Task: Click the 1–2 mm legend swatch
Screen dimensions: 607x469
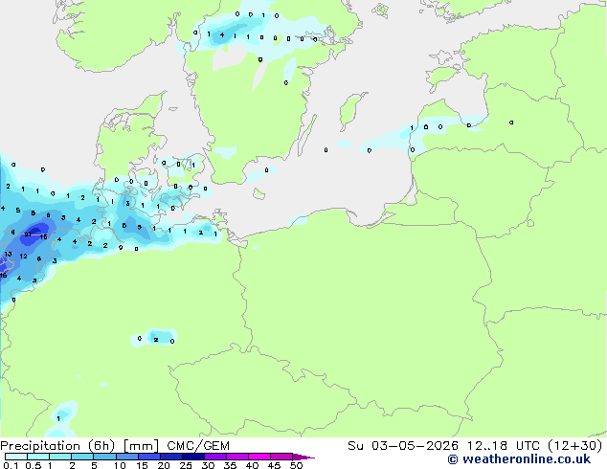Action: 60,457
